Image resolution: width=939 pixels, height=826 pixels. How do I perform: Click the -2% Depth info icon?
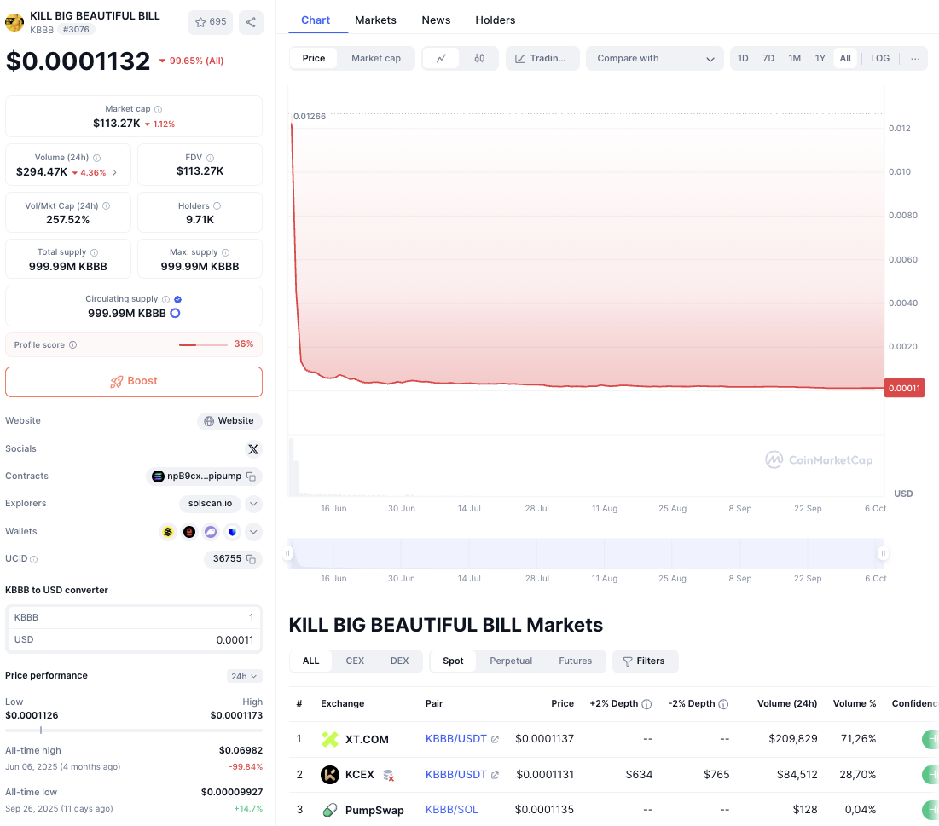pyautogui.click(x=723, y=704)
